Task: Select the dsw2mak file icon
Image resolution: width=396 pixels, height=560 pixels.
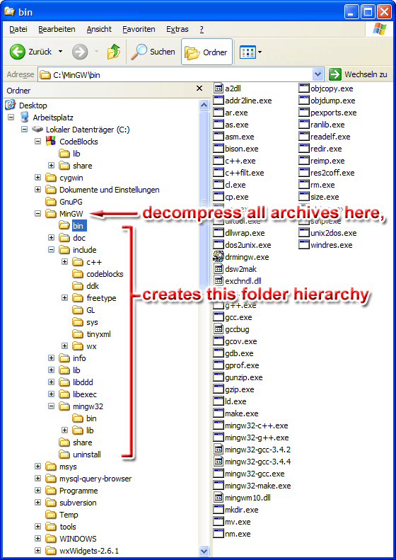Action: click(219, 268)
